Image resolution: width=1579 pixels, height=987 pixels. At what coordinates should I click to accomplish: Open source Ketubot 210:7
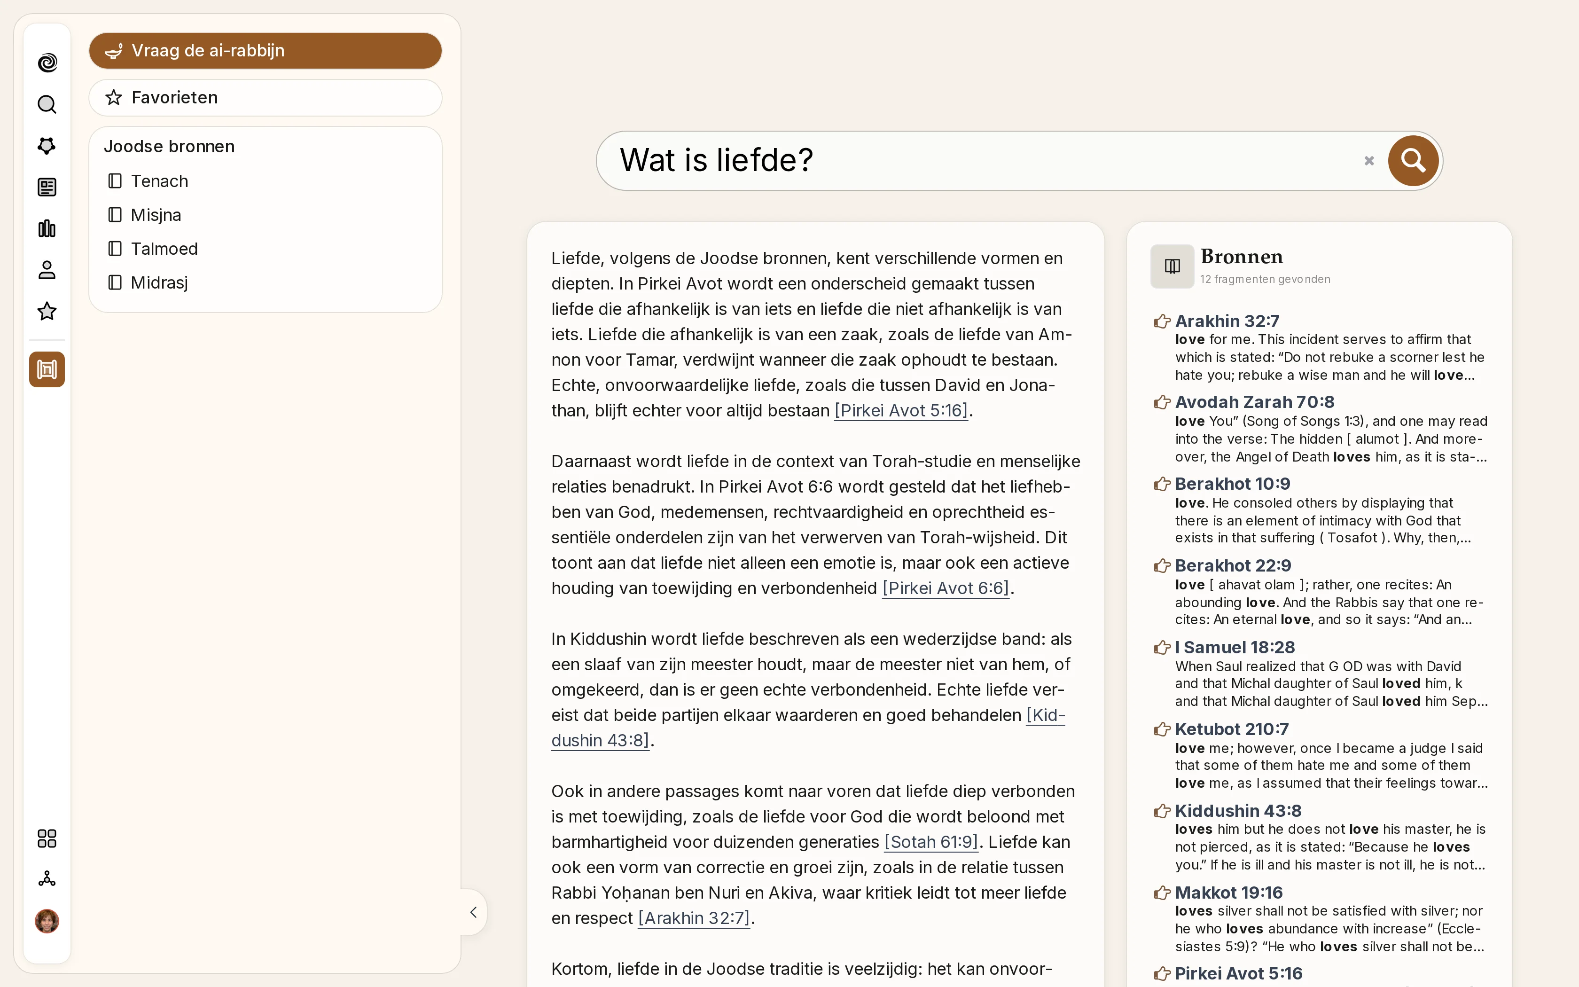coord(1232,729)
